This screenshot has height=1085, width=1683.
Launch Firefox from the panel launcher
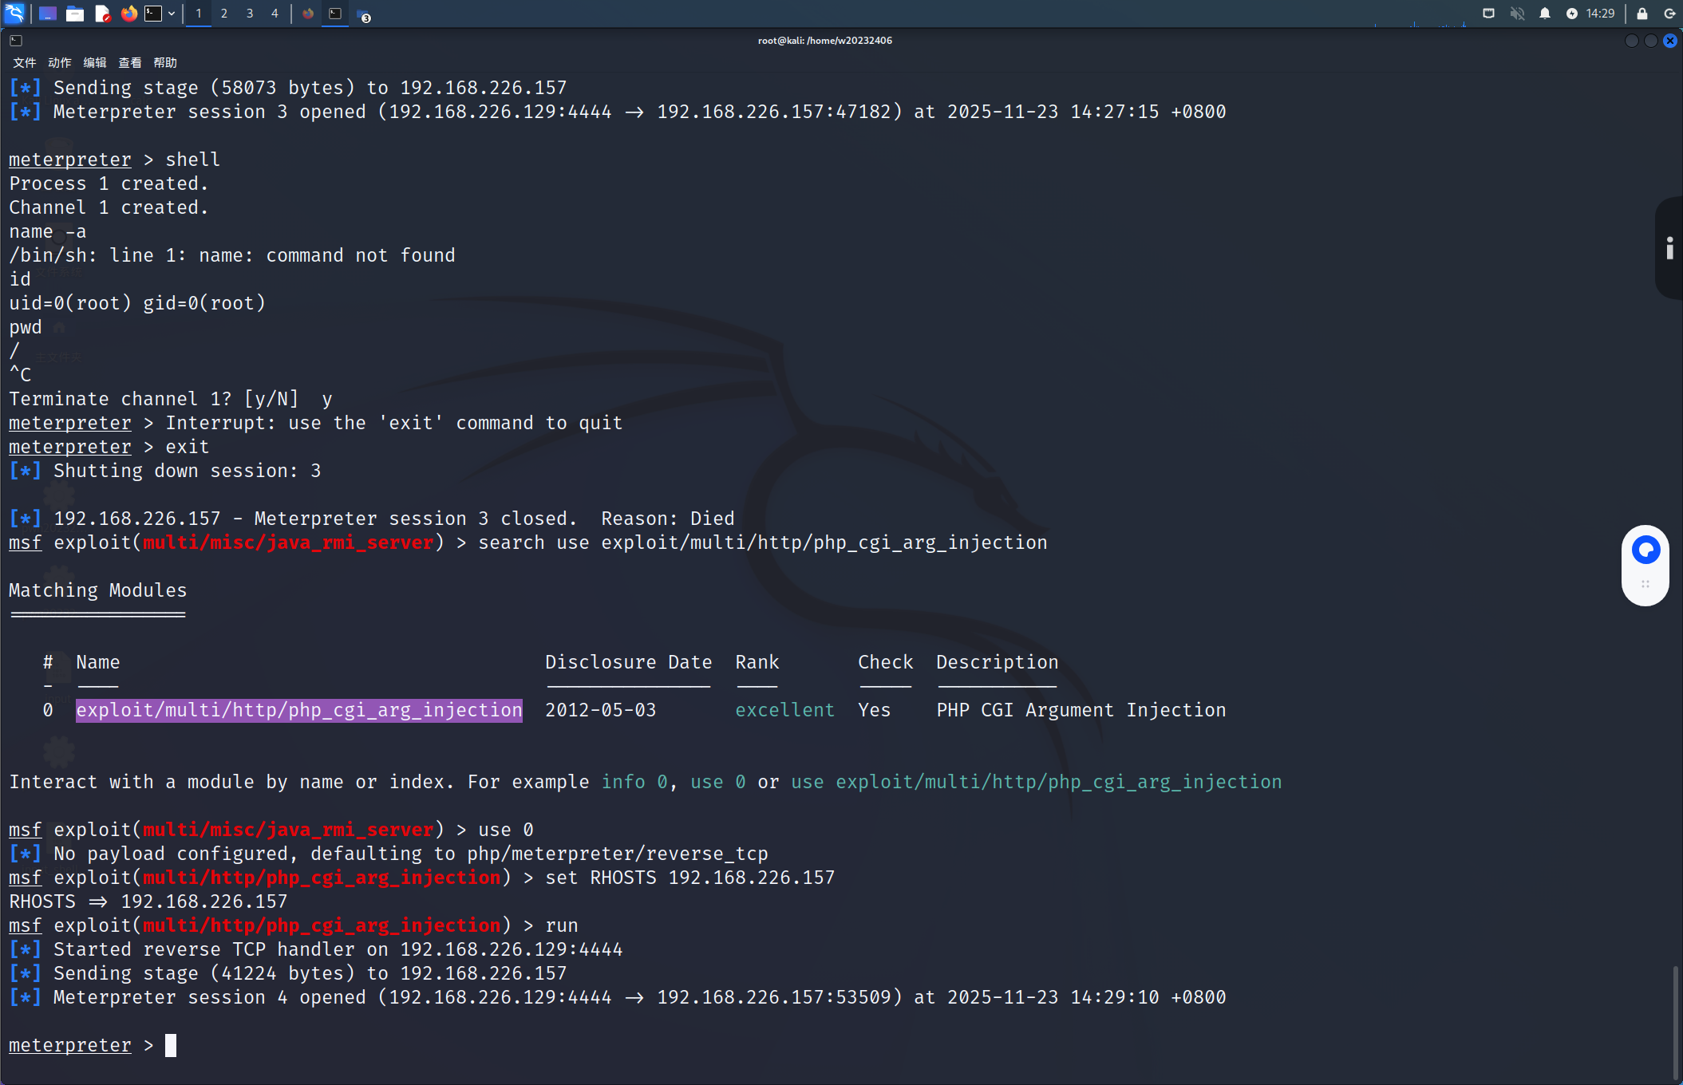128,14
